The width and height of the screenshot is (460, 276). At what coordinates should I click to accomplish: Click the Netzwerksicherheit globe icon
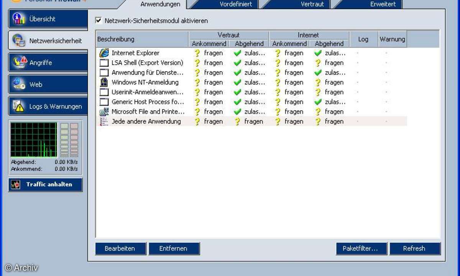19,40
